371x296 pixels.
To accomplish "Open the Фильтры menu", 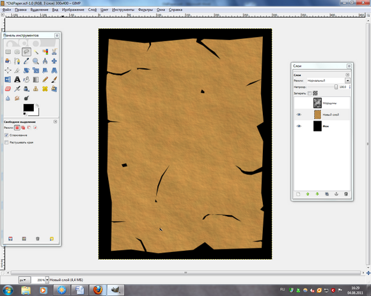I will tap(145, 10).
